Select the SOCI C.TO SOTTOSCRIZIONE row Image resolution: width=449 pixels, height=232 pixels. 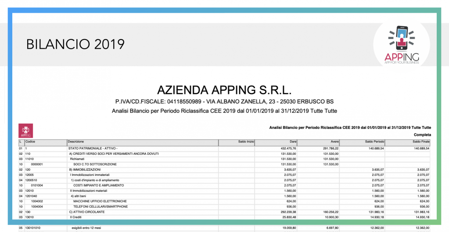coord(95,164)
